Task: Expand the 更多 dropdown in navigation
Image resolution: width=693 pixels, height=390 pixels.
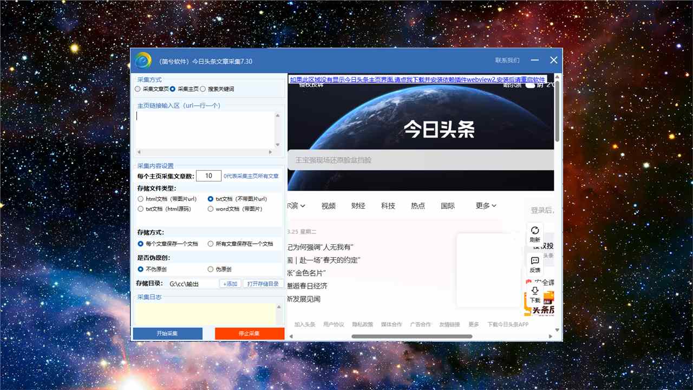Action: click(486, 206)
